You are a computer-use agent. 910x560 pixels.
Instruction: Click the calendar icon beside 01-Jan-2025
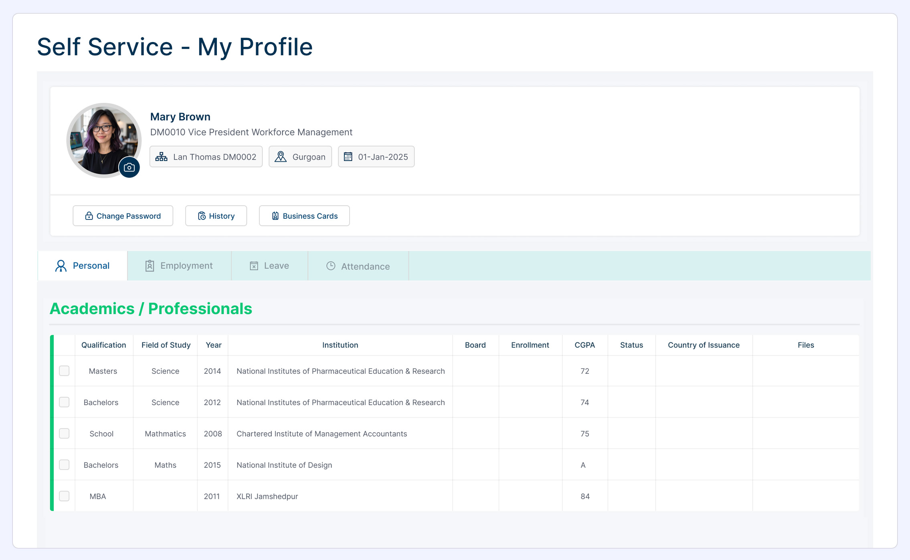pyautogui.click(x=348, y=157)
